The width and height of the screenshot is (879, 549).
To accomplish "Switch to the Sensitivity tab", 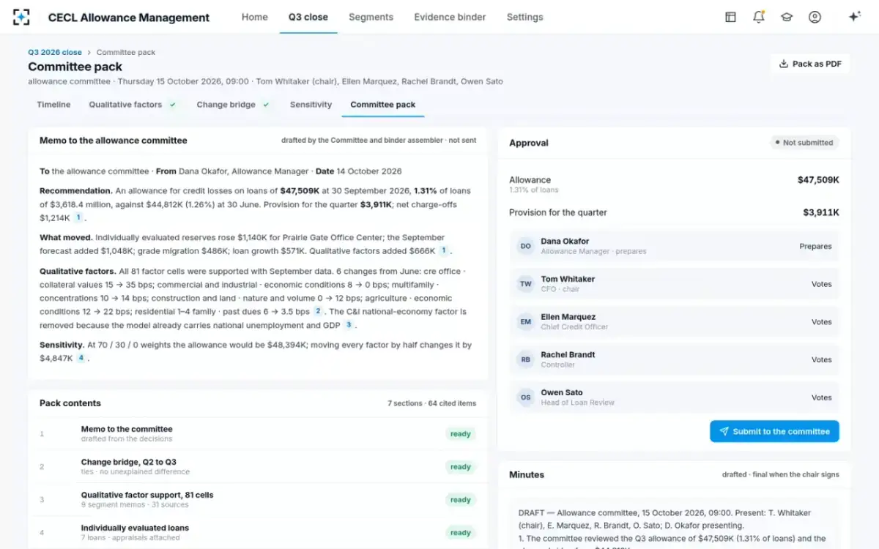I will (x=311, y=105).
